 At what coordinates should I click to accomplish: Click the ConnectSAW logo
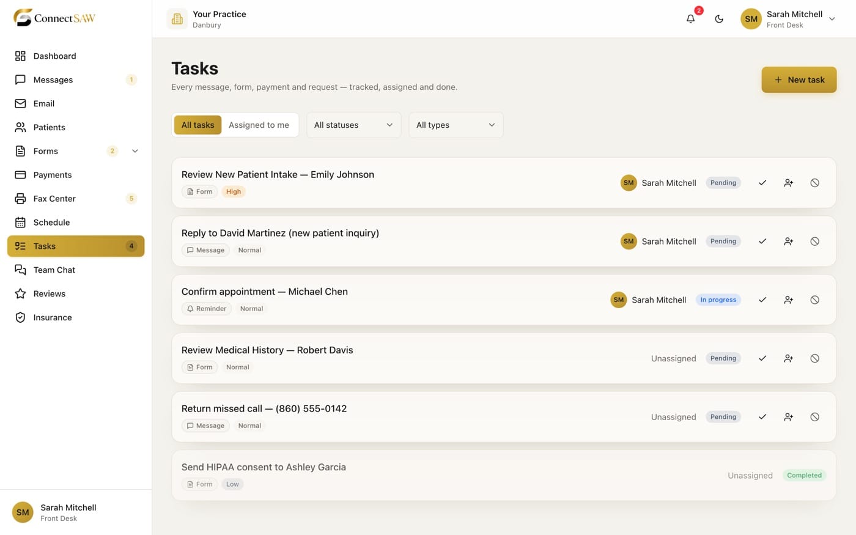pos(54,18)
